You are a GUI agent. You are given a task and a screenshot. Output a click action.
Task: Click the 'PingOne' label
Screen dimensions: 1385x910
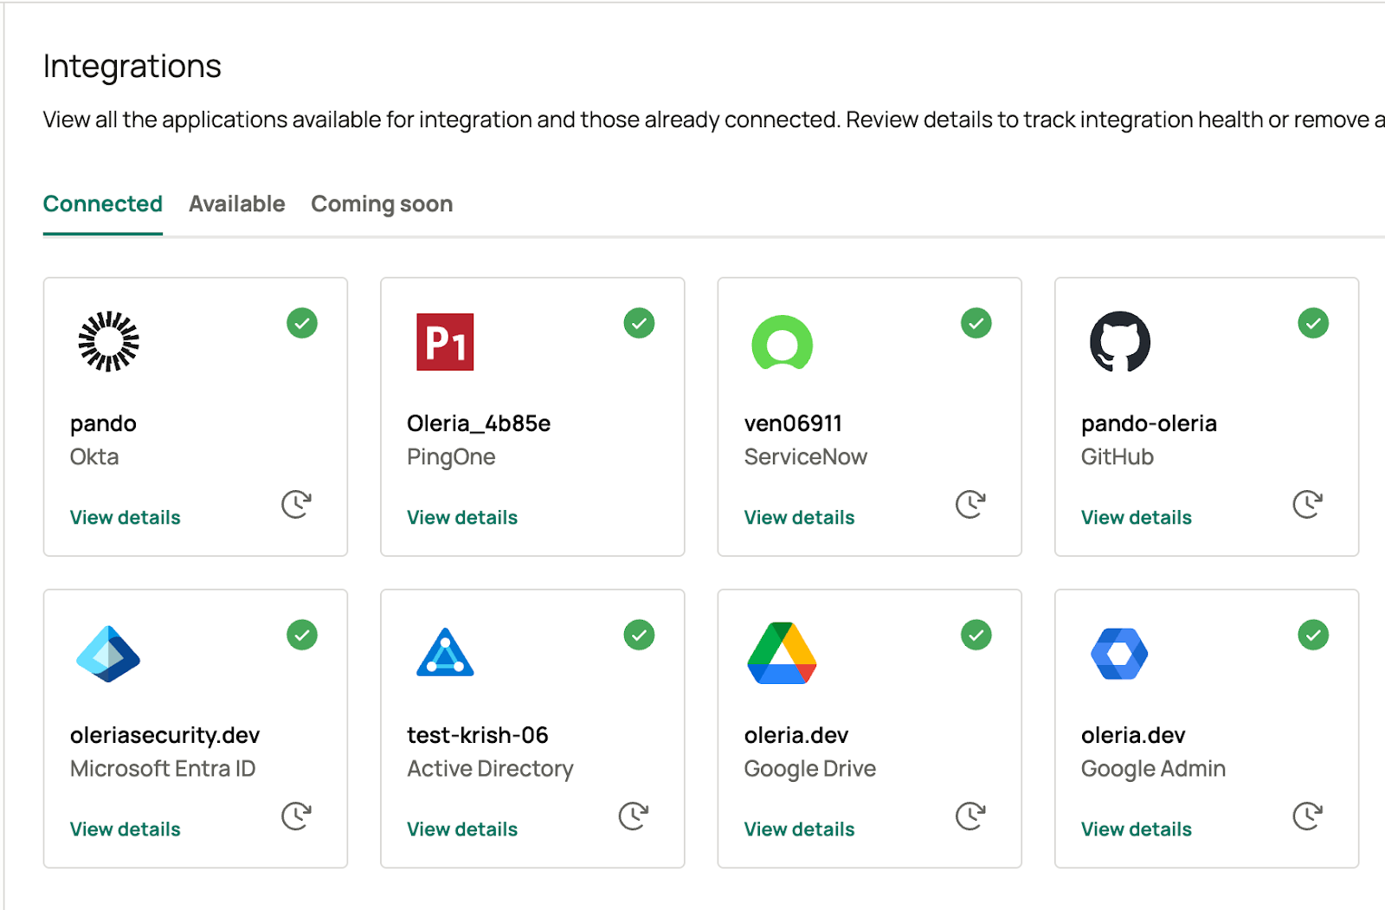click(451, 458)
